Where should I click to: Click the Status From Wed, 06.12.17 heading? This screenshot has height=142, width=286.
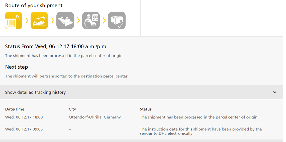(56, 46)
